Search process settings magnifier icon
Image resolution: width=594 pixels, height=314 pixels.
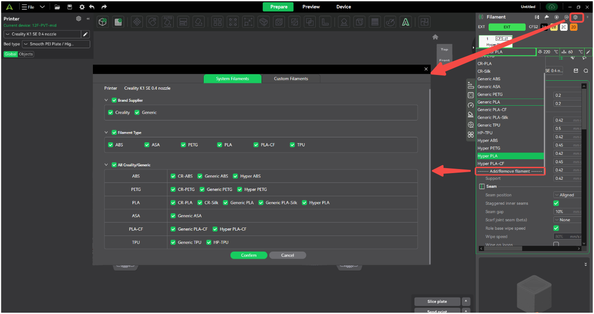pos(586,70)
